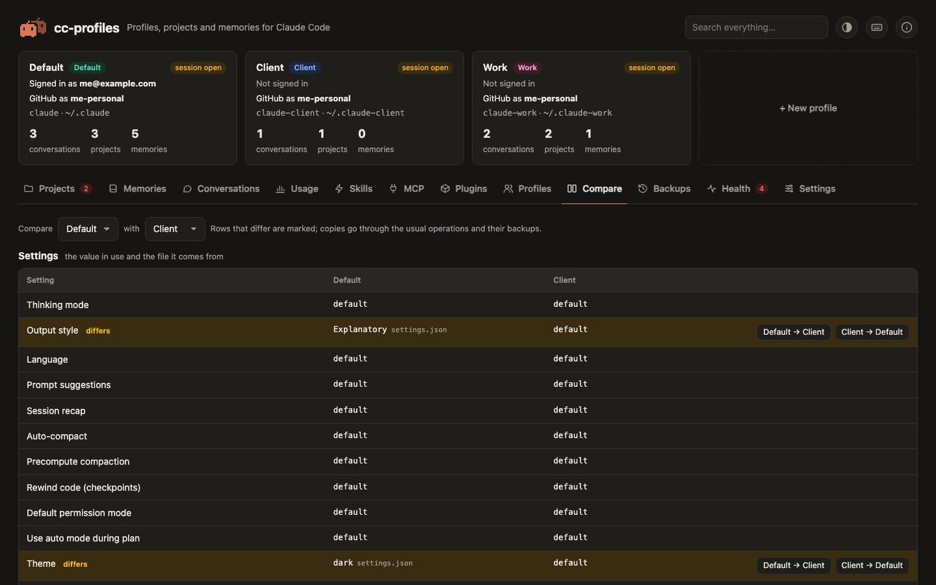This screenshot has height=585, width=936.
Task: Select the Work profile card
Action: (x=581, y=108)
